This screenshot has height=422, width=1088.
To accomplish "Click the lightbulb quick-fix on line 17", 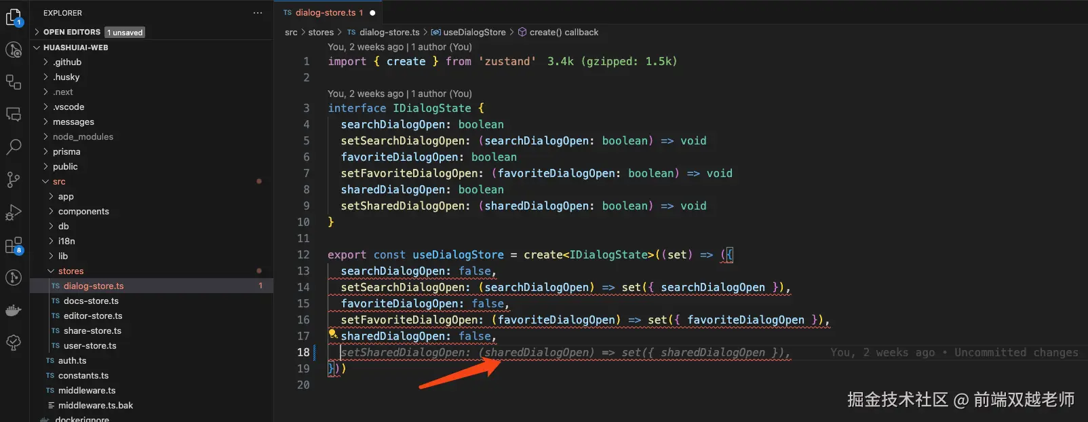I will (332, 334).
